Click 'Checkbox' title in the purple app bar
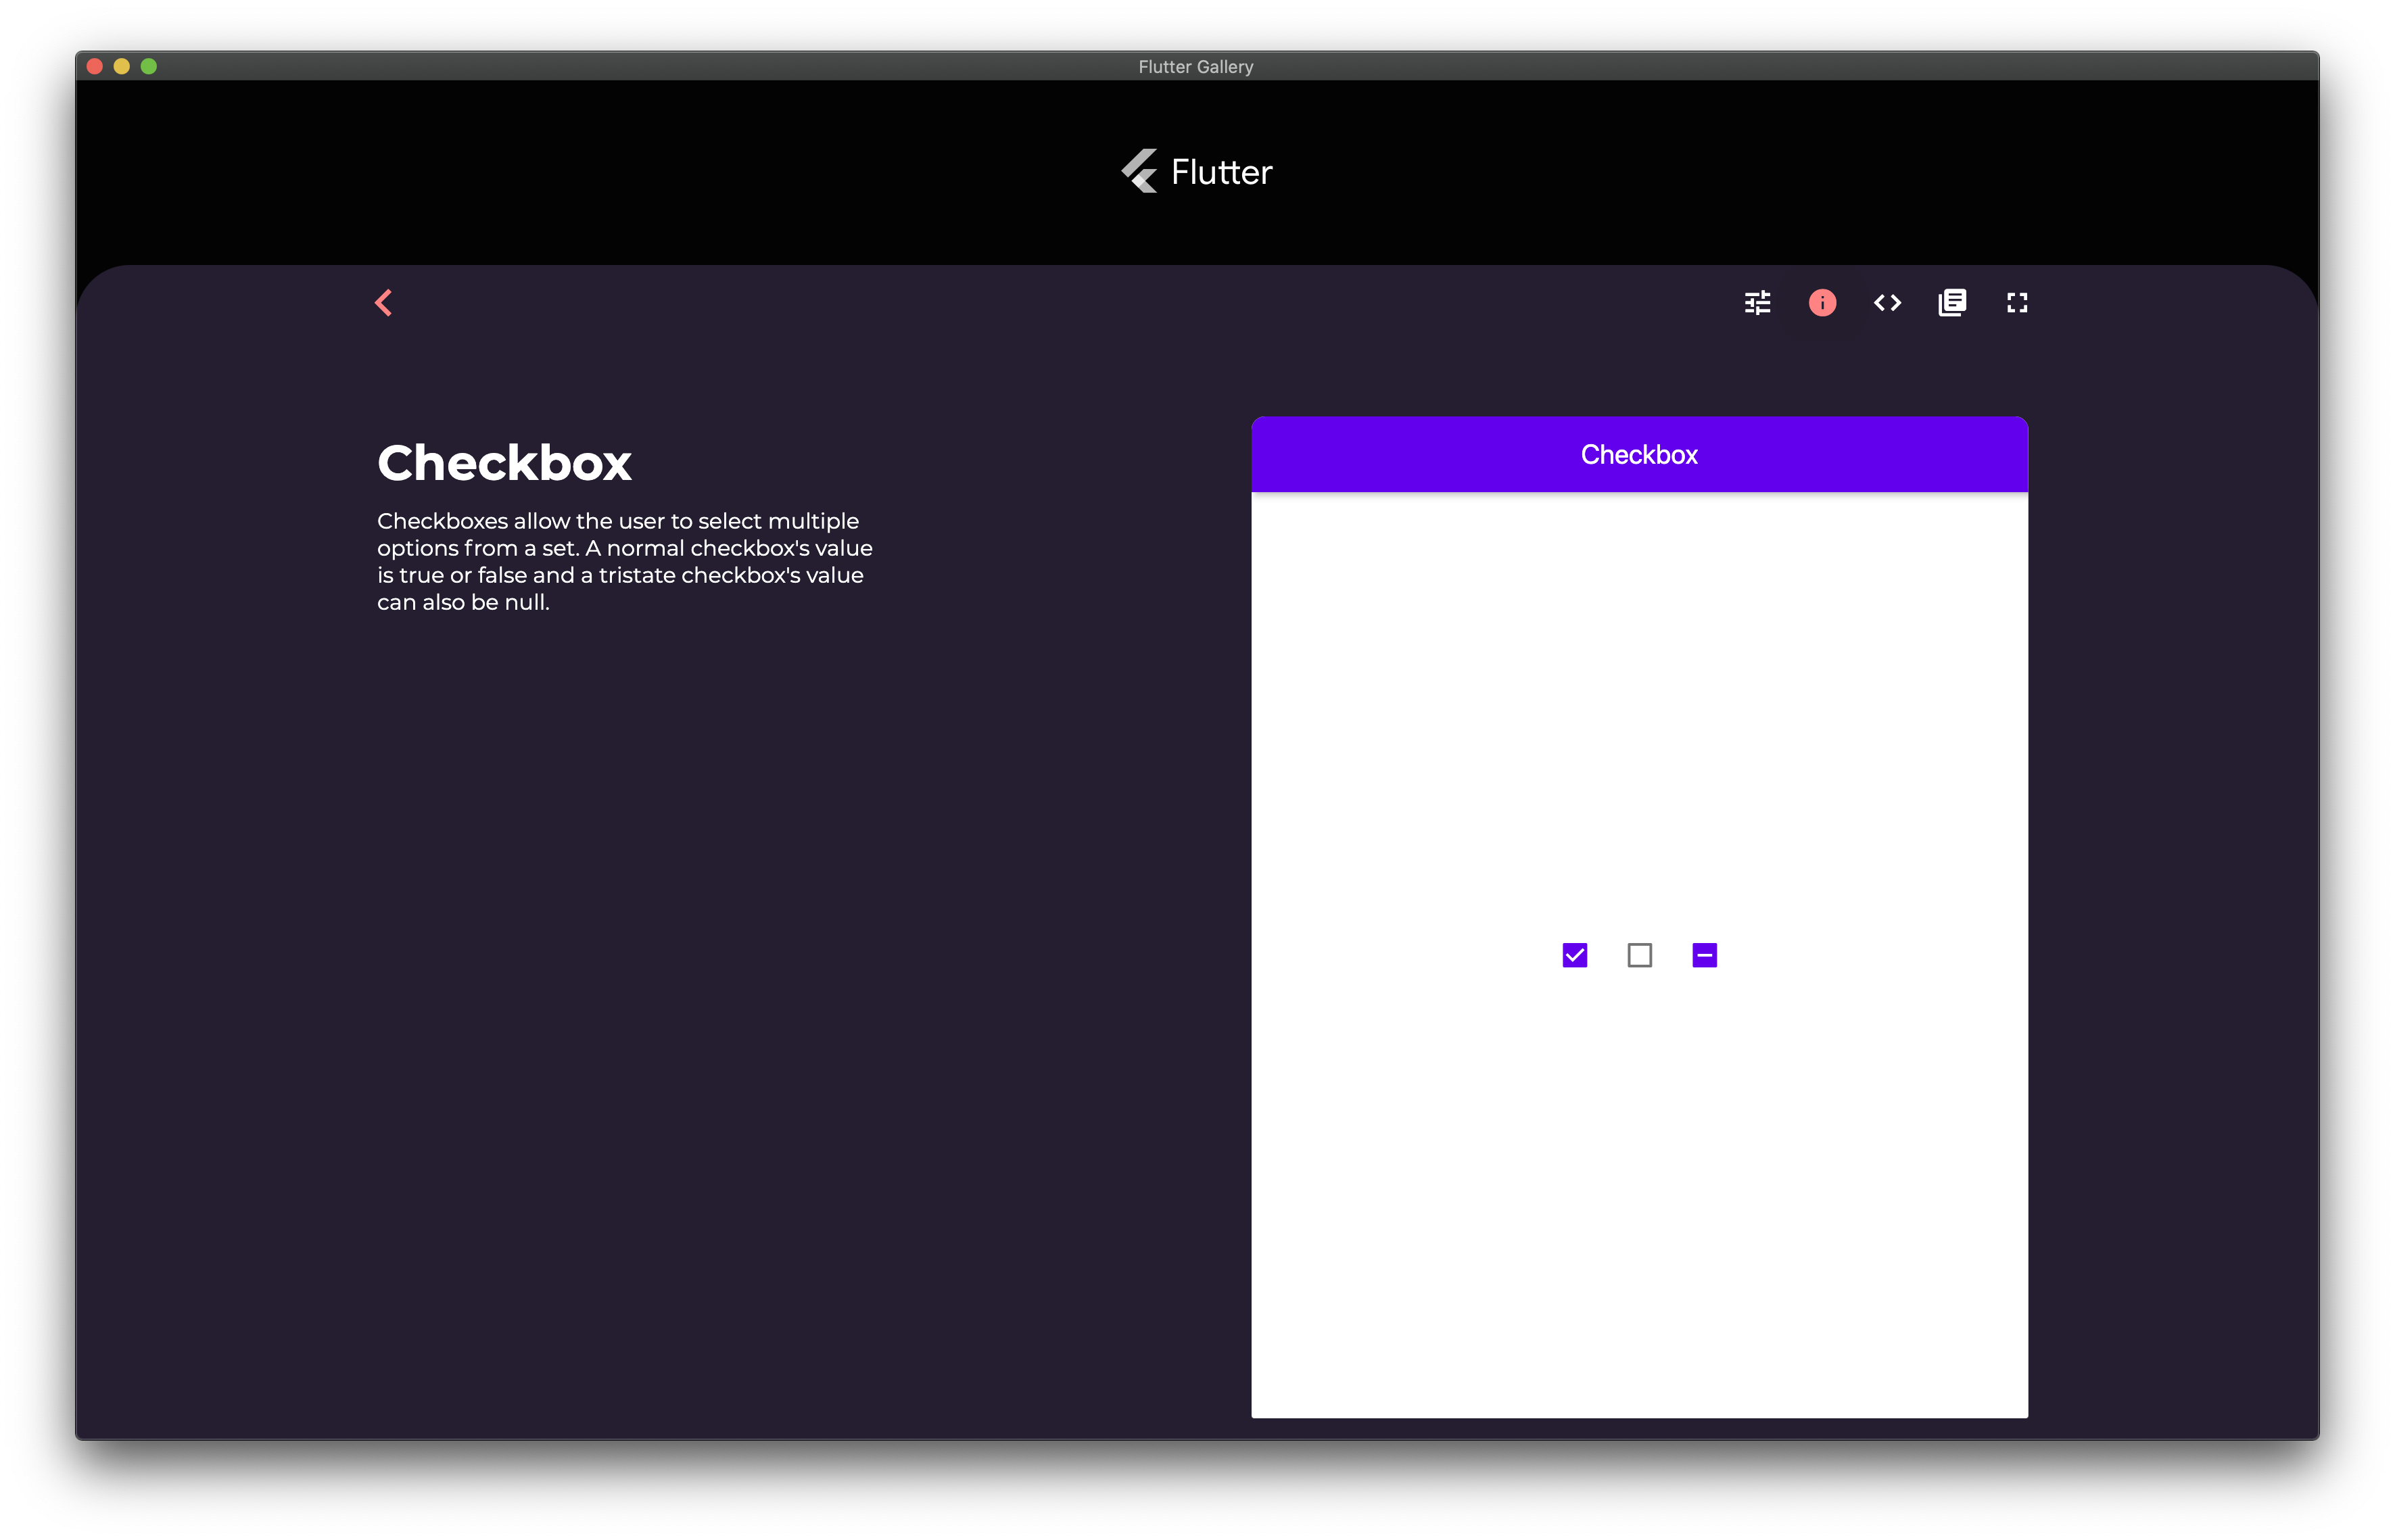 point(1639,455)
